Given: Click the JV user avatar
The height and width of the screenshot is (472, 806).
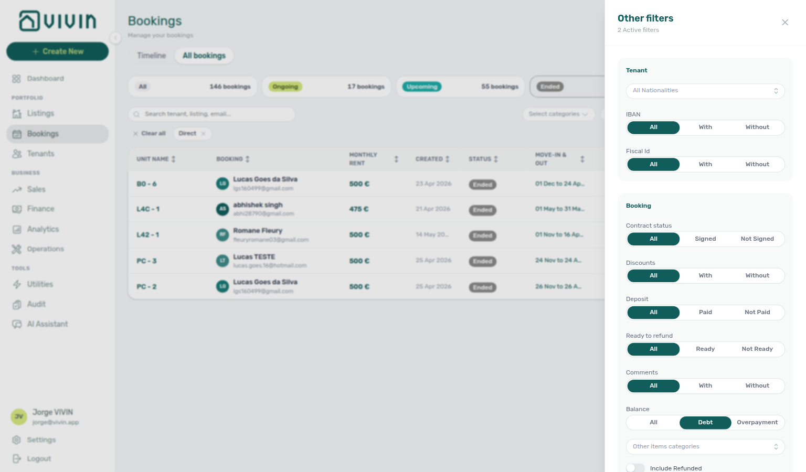Looking at the screenshot, I should click(x=19, y=417).
